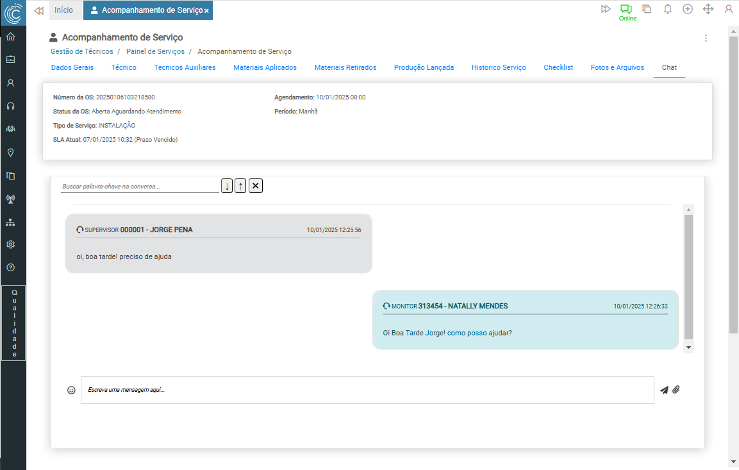
Task: Go to Painel de Serviços breadcrumb link
Action: (x=155, y=51)
